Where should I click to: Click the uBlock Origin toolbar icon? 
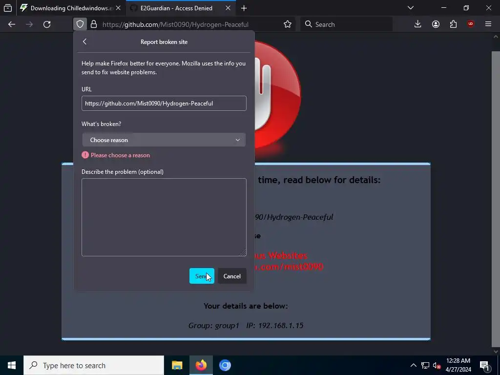(x=471, y=24)
